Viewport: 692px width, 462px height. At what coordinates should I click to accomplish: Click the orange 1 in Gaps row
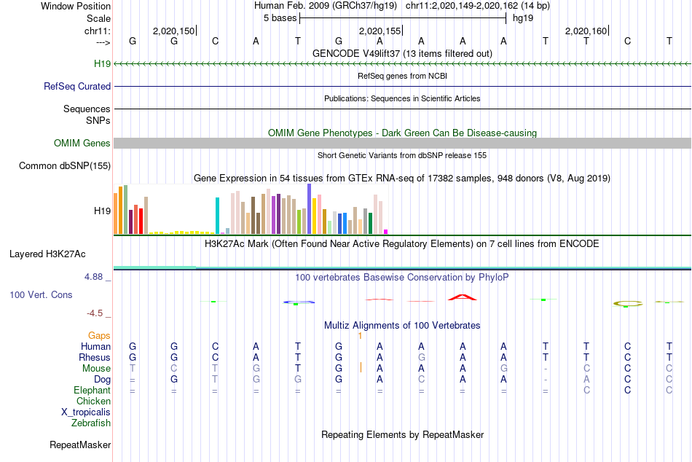[x=360, y=336]
